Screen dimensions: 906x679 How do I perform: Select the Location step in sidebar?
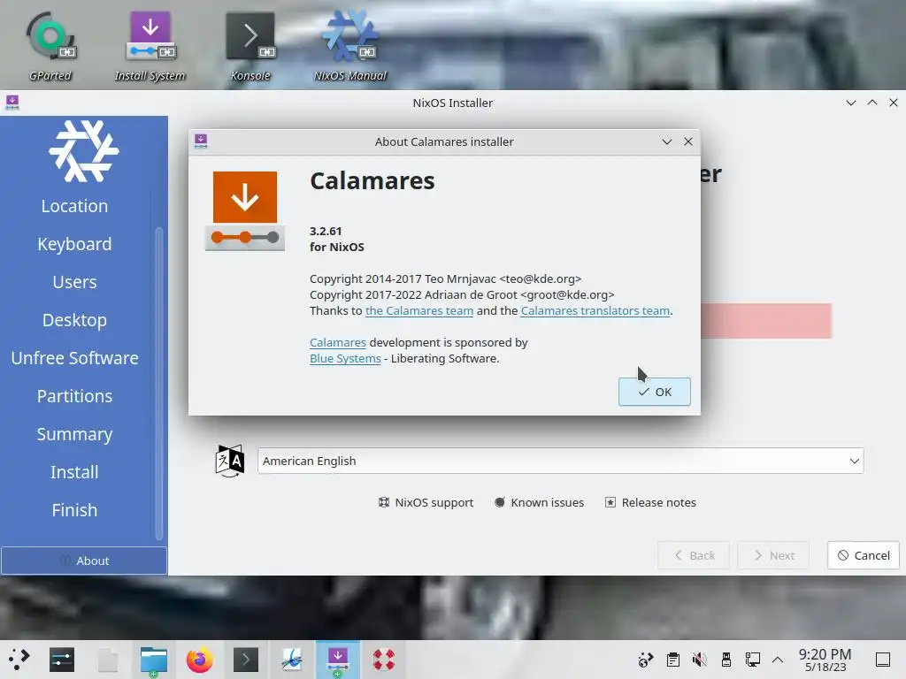[x=74, y=206]
